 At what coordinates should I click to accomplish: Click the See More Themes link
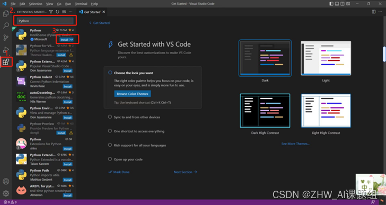tap(295, 144)
